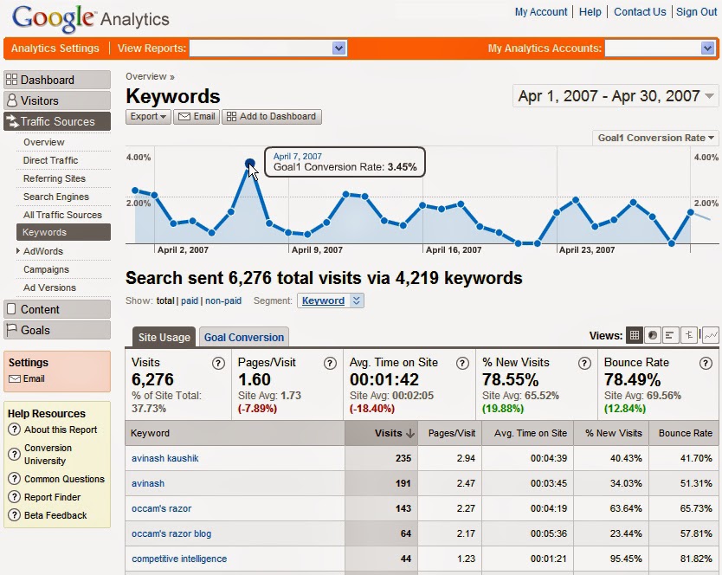722x575 pixels.
Task: Click April 7, 2007 data point on graph
Action: pos(250,163)
